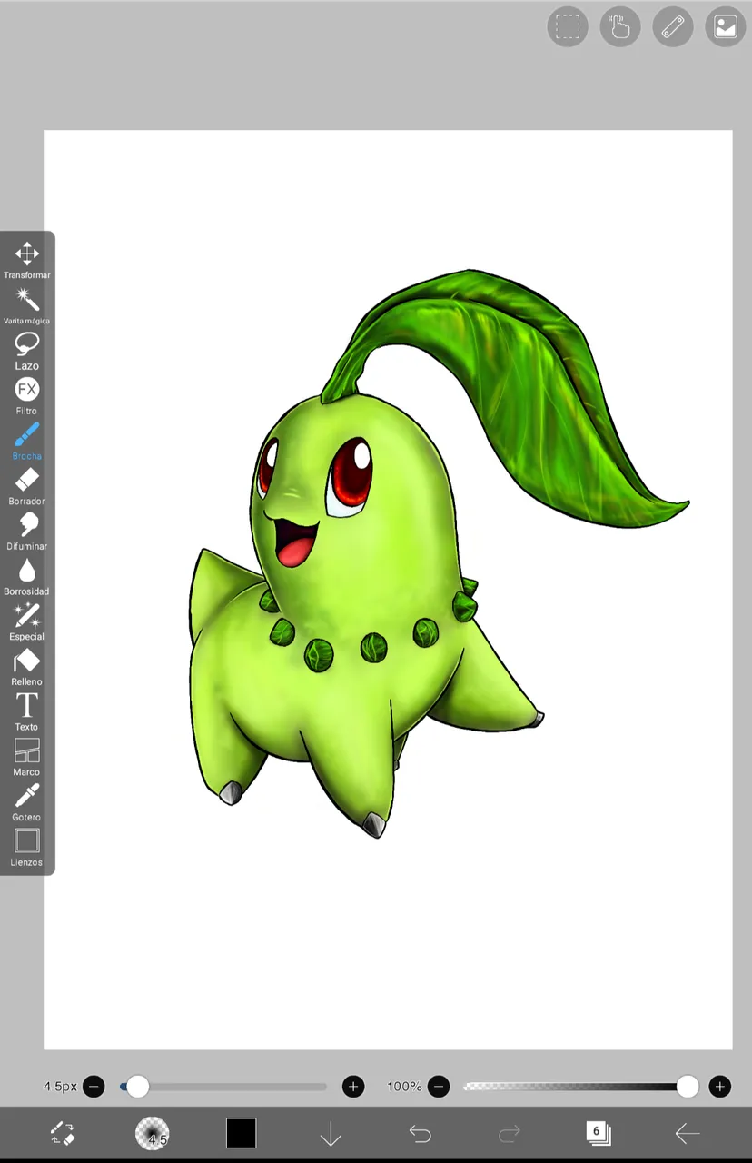Select the Varita mágica magic wand tool
Screen dimensions: 752x1163
tap(26, 305)
